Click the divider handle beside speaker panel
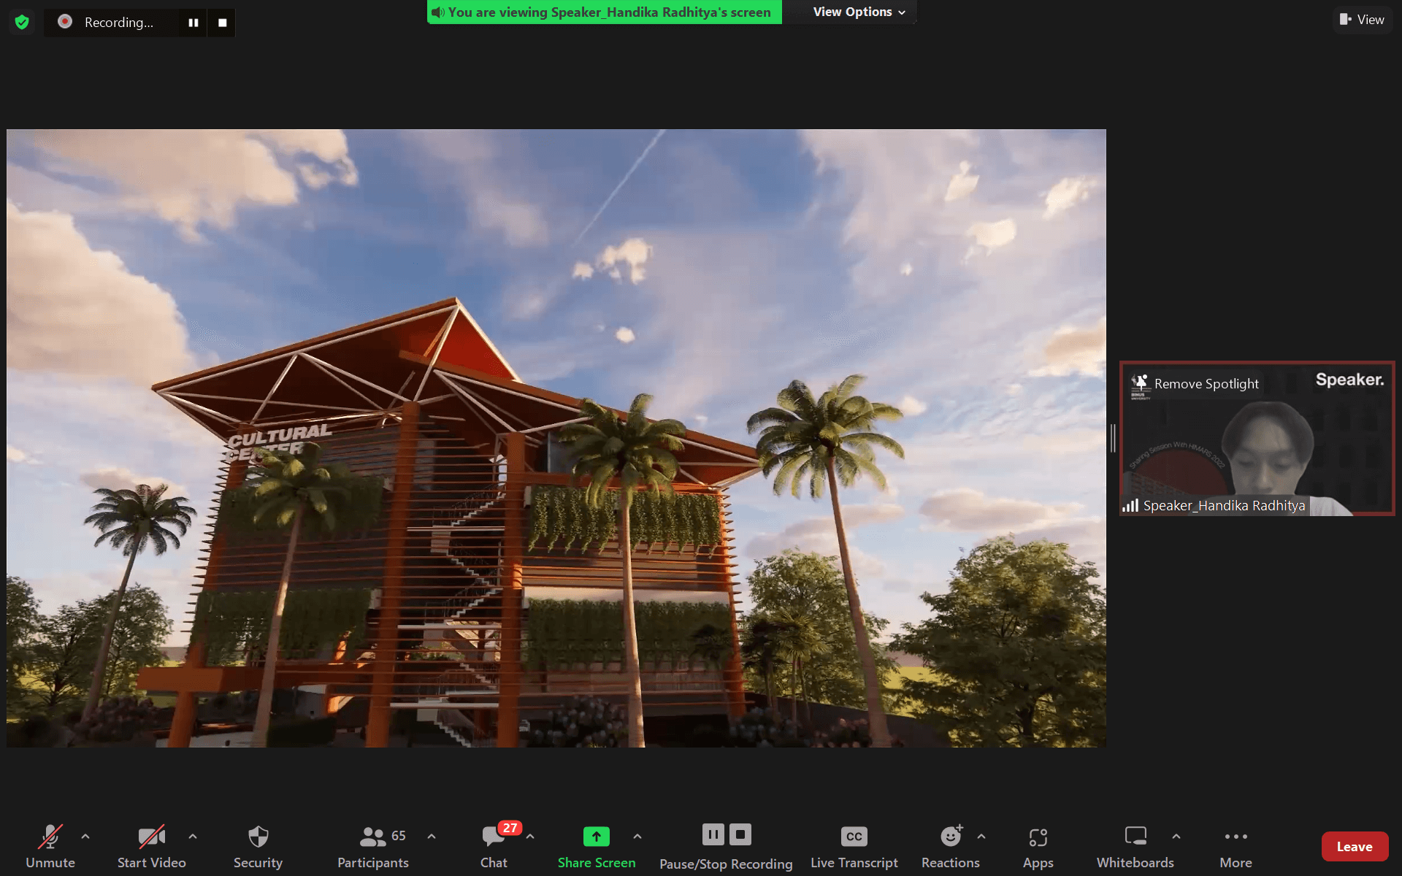Image resolution: width=1402 pixels, height=876 pixels. pyautogui.click(x=1113, y=439)
